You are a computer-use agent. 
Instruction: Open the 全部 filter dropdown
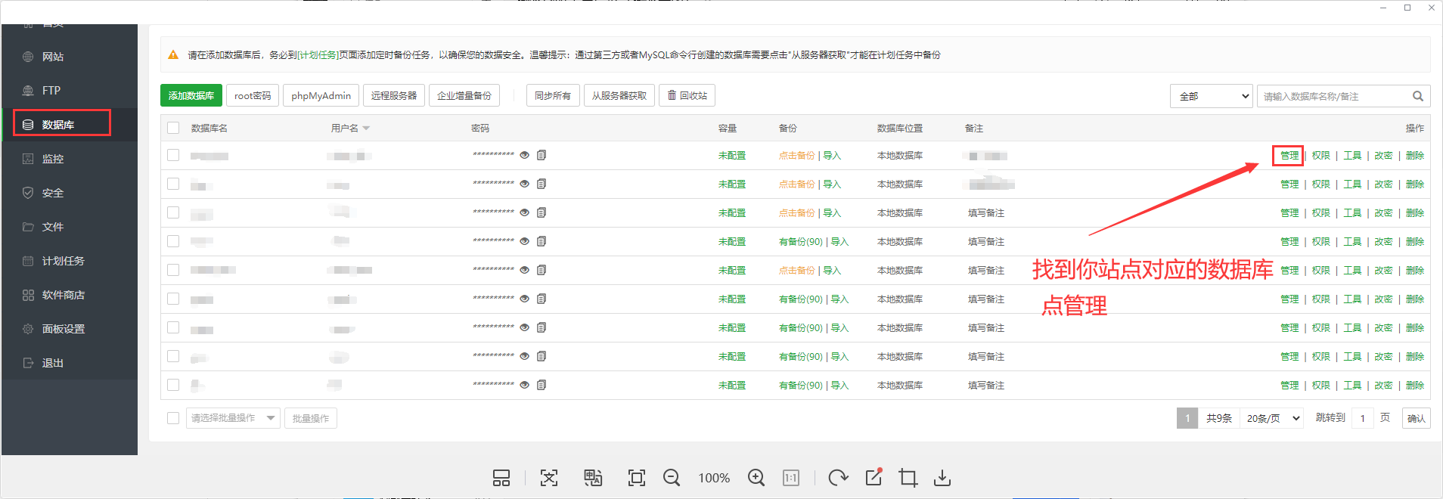pos(1211,96)
